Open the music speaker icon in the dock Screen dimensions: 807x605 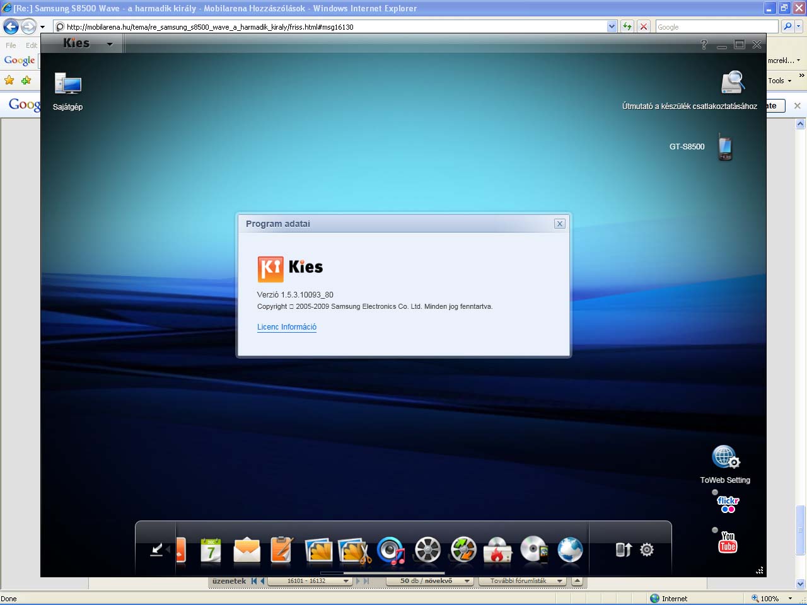click(x=391, y=550)
